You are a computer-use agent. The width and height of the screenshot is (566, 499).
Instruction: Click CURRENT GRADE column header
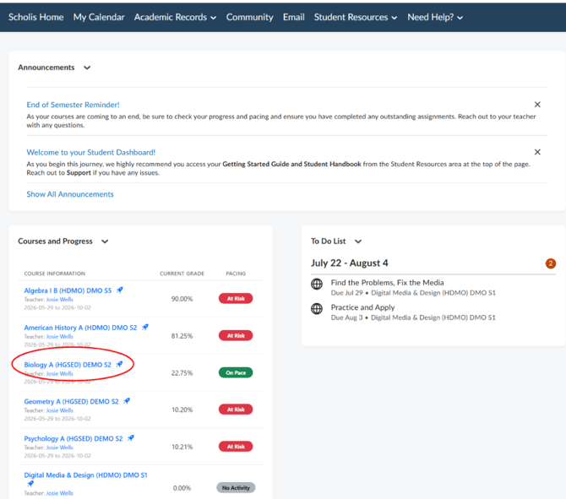coord(182,274)
